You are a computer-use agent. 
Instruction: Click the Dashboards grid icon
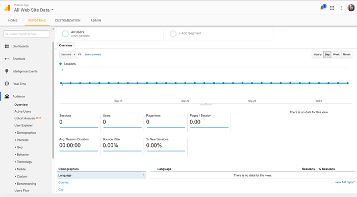(7, 46)
